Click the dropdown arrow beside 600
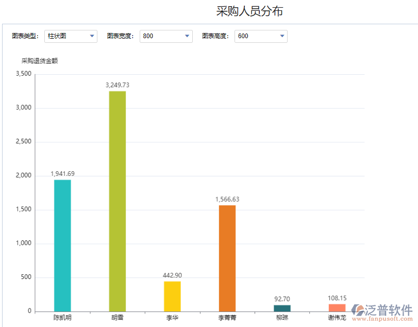 pos(281,36)
